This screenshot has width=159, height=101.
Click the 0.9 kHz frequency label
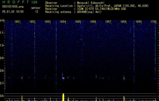(2, 58)
